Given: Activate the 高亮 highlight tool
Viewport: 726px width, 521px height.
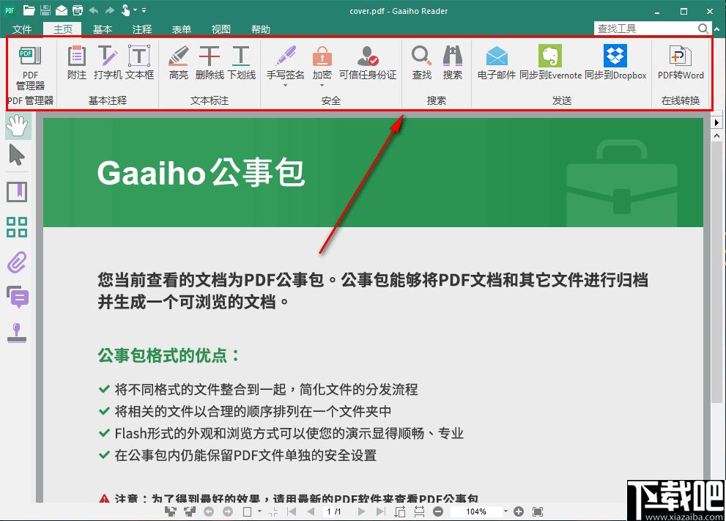Looking at the screenshot, I should coord(178,62).
